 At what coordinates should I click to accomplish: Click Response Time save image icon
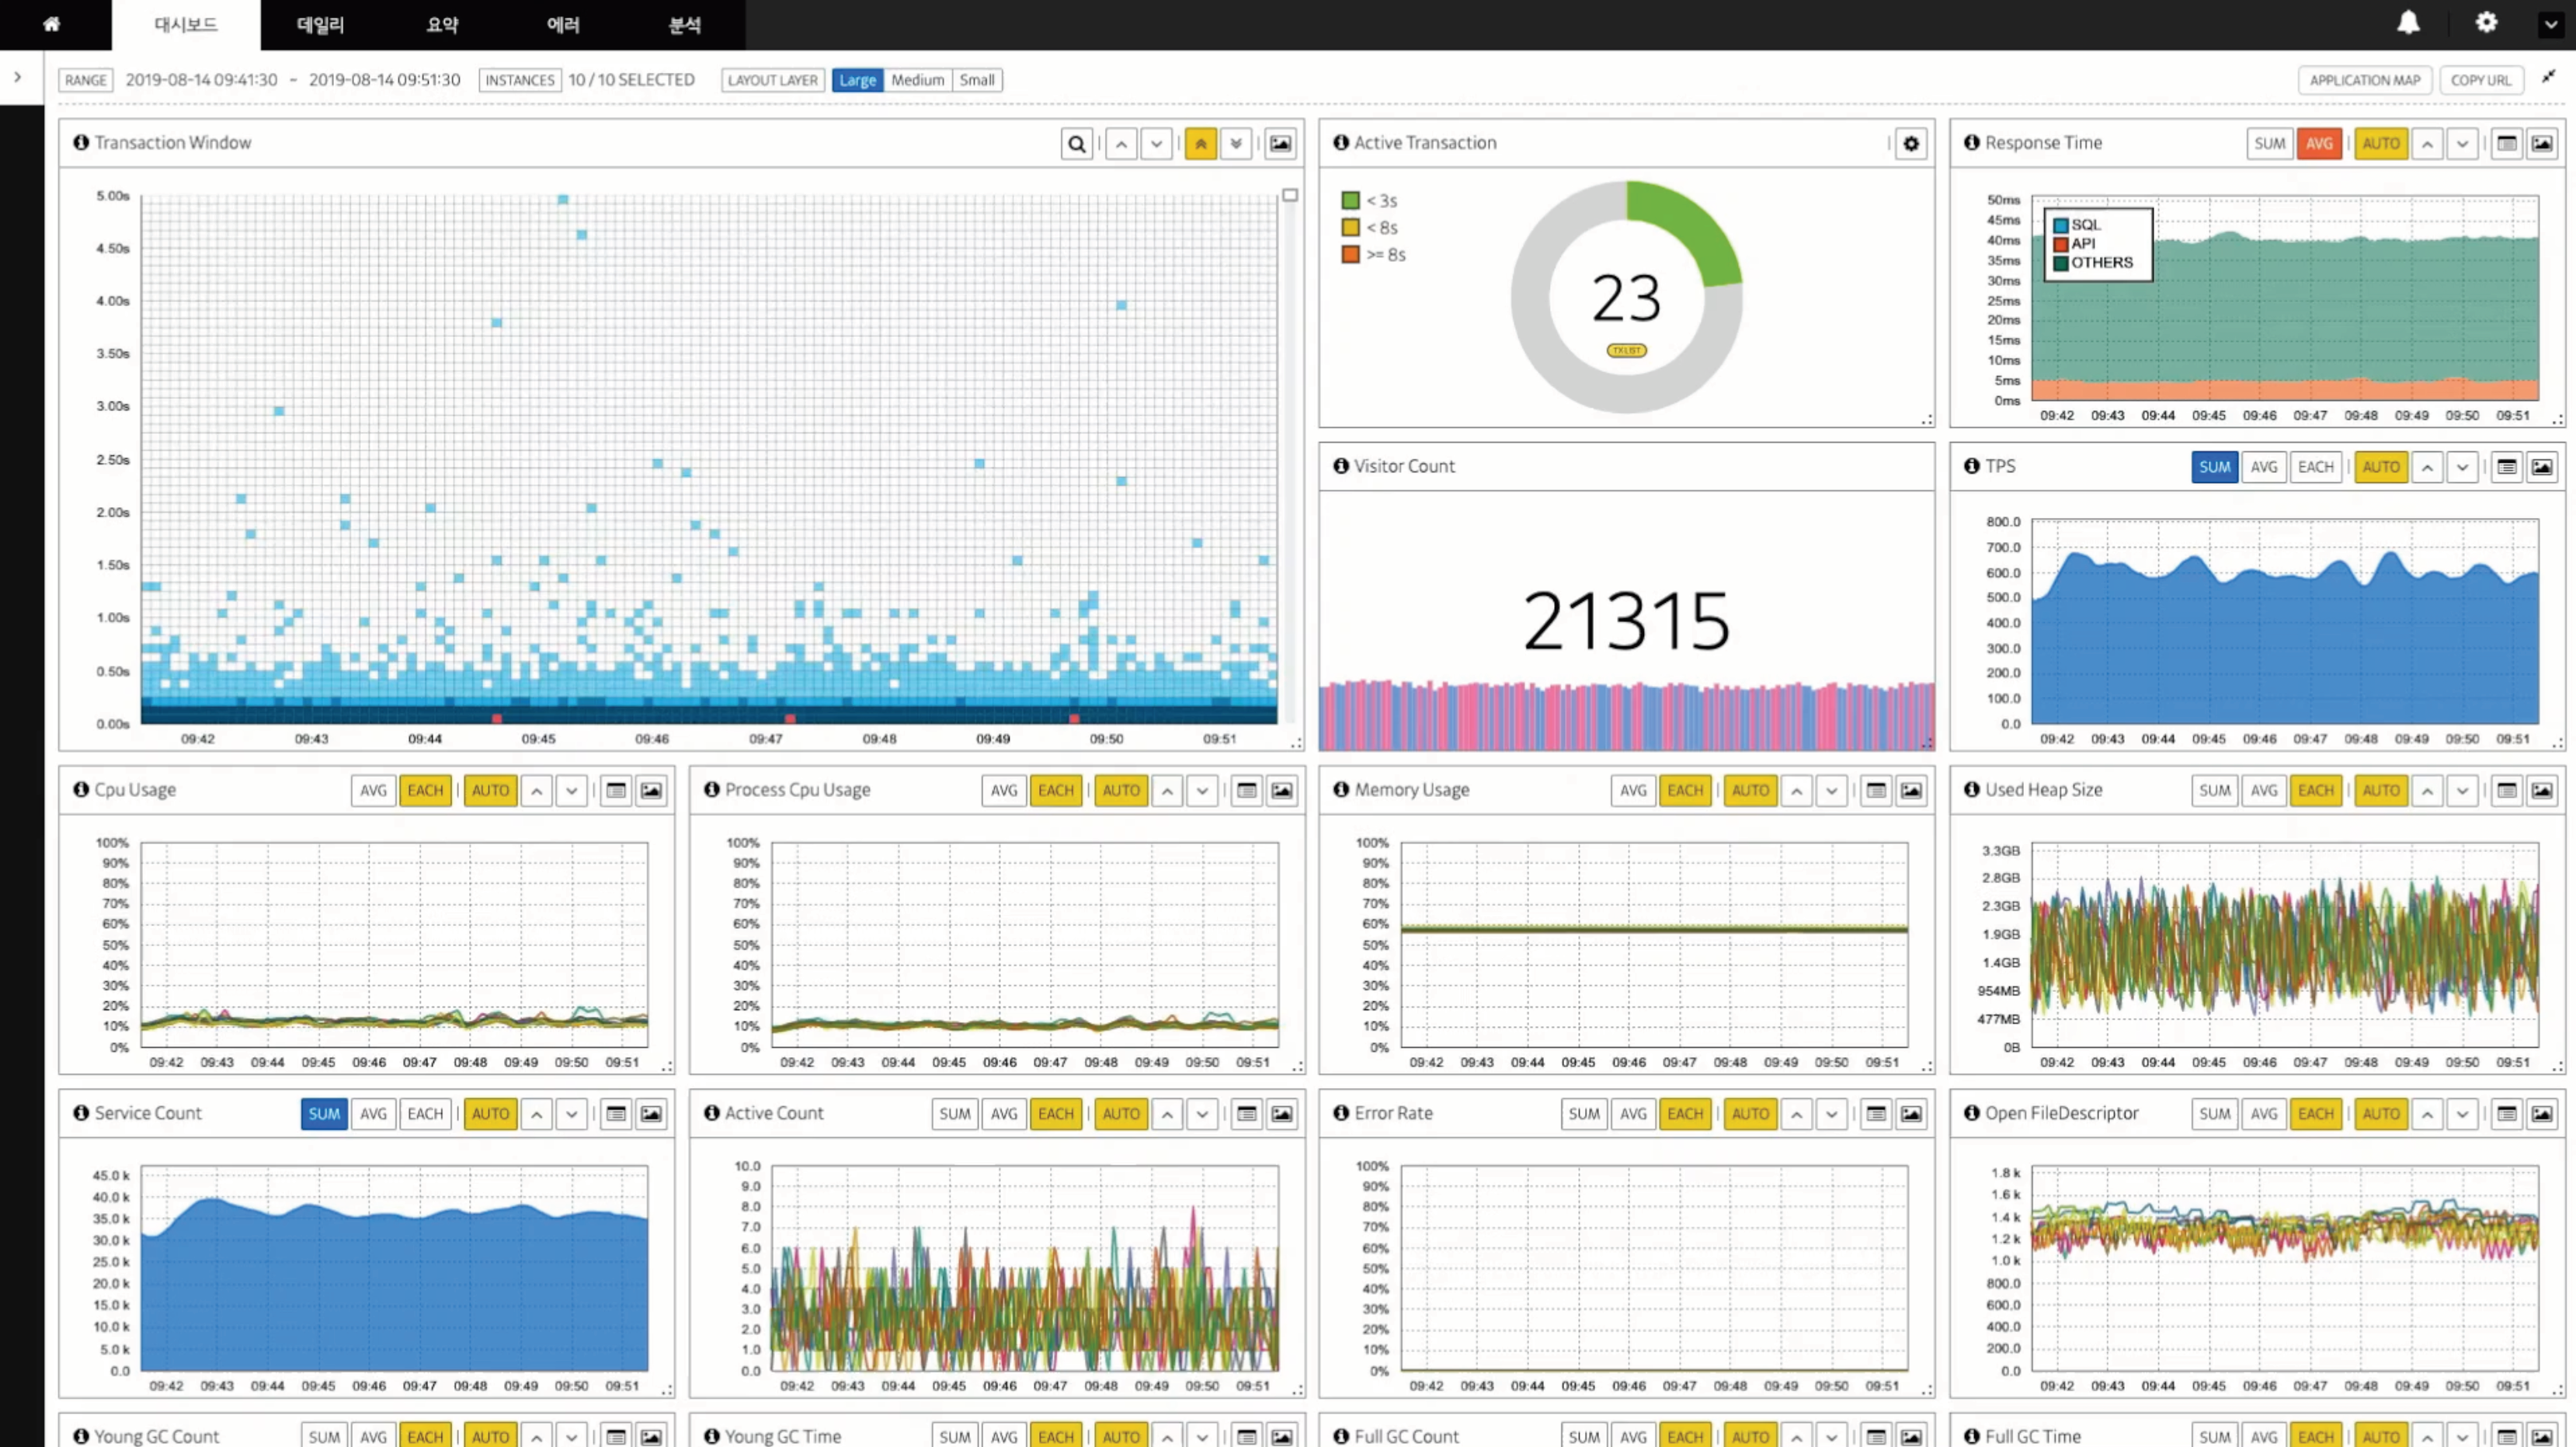tap(2541, 144)
